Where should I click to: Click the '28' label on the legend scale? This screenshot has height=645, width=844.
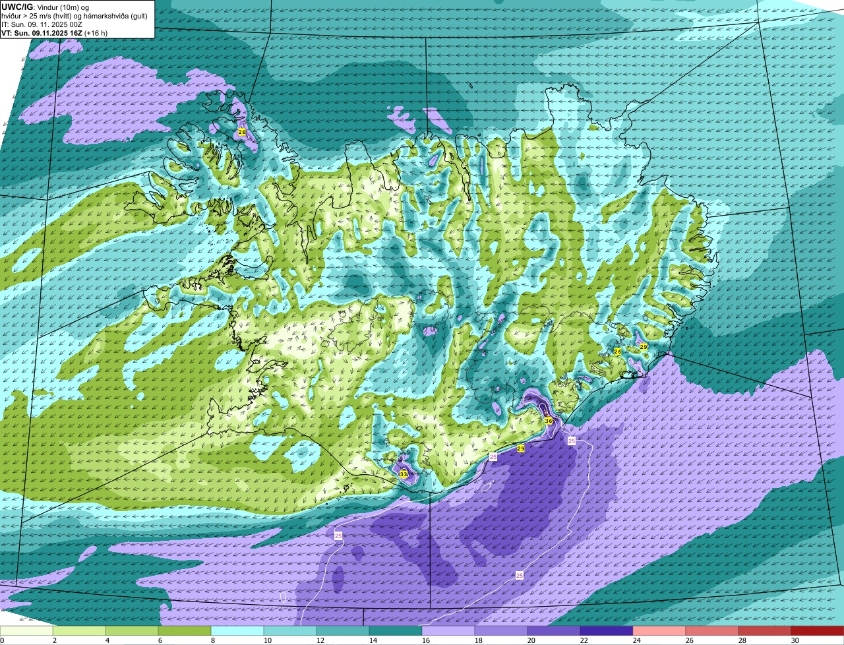pos(742,641)
